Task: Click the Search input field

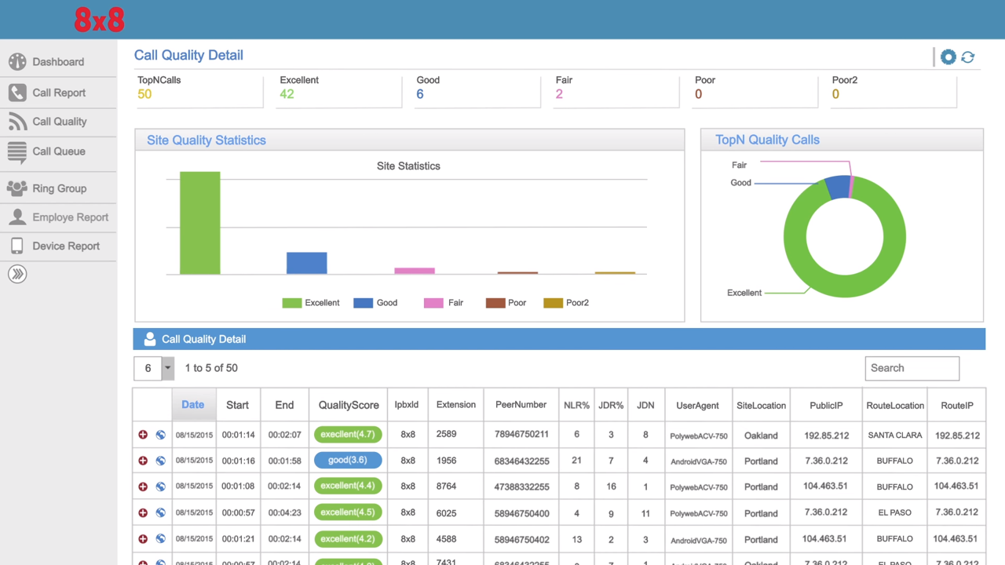Action: click(x=912, y=368)
